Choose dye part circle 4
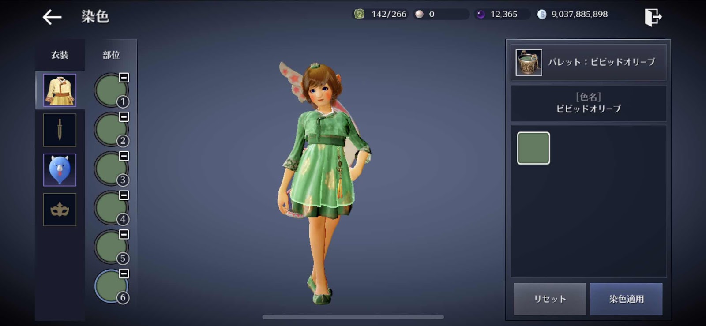706x326 pixels. [110, 208]
